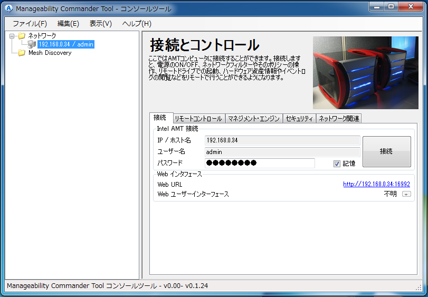The height and width of the screenshot is (297, 428).
Task: Click the status bar version text v0.1.24
Action: [x=196, y=286]
